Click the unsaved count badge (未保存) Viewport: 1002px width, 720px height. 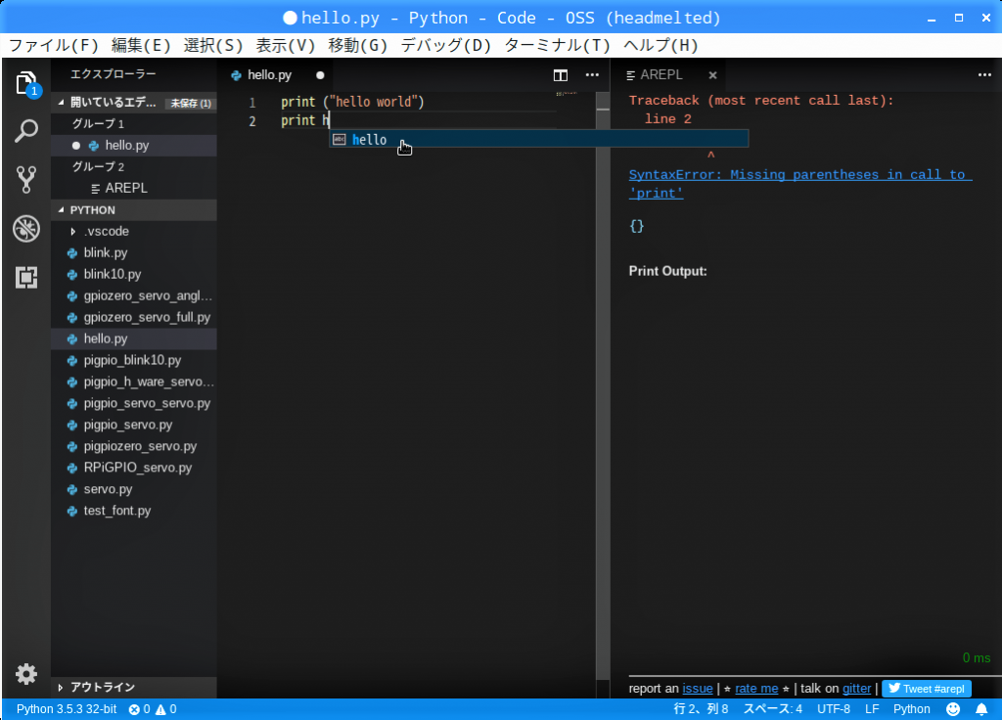pyautogui.click(x=190, y=103)
